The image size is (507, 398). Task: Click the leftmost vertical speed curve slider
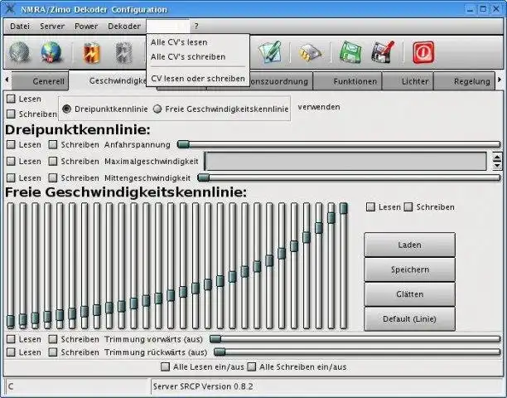point(11,265)
